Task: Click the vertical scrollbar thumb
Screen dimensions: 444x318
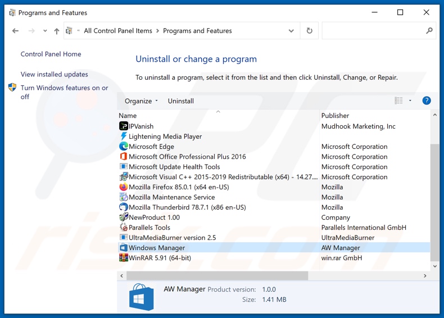Action: click(434, 202)
